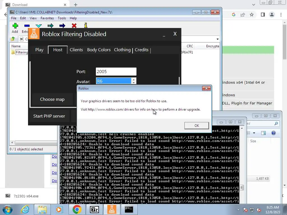Image resolution: width=287 pixels, height=215 pixels.
Task: Switch to the Host tab
Action: (58, 50)
